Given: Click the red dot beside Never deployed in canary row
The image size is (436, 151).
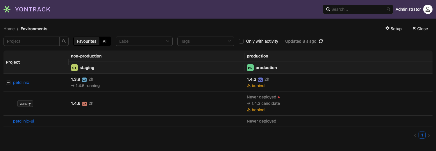Looking at the screenshot, I should pos(279,97).
